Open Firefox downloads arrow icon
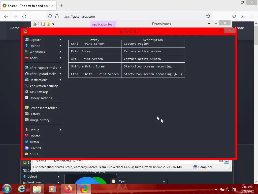This screenshot has width=258, height=194. [x=243, y=16]
